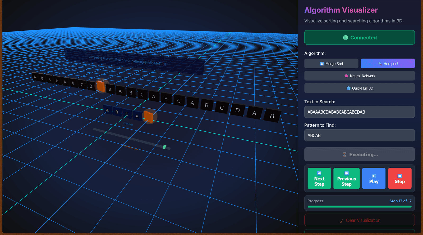423x235 pixels.
Task: Go back with Previous Step button
Action: (347, 178)
